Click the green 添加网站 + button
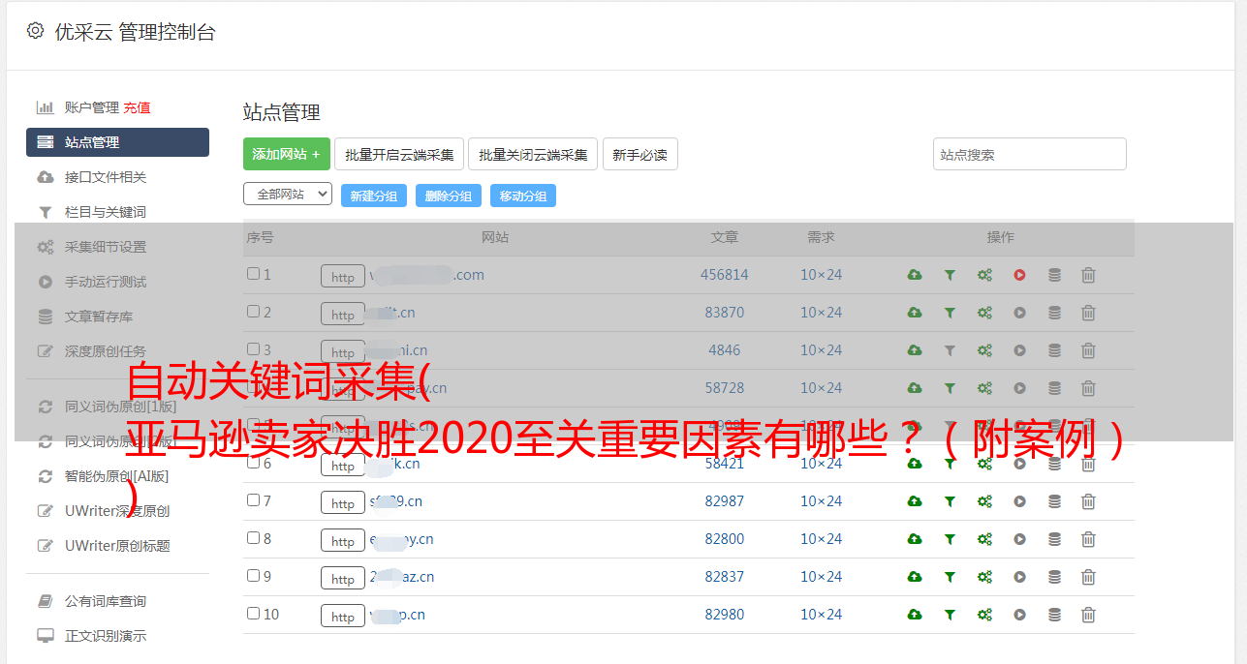1247x664 pixels. click(287, 154)
